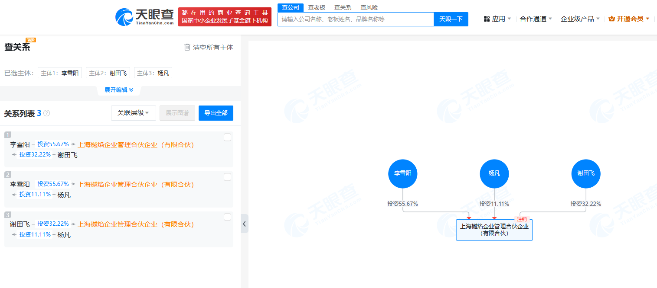Click the help question mark beside 关系列表
This screenshot has height=288, width=657.
[x=47, y=113]
